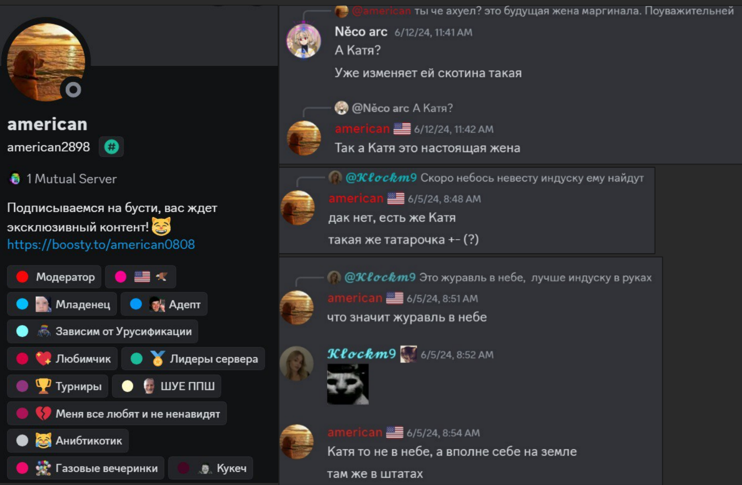Click the mutual server icon
This screenshot has height=485, width=742.
click(15, 179)
